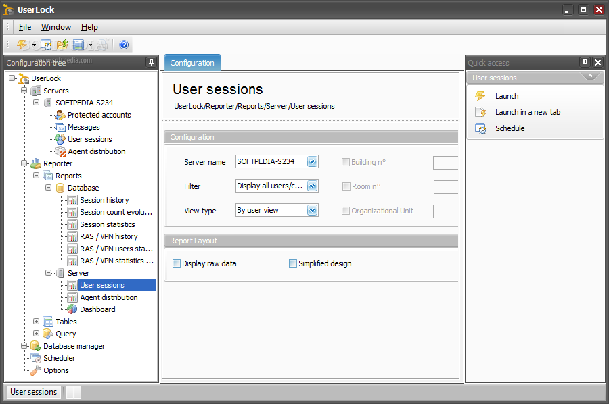Enable Simplified design checkbox
Viewport: 609px width, 404px height.
coord(293,263)
